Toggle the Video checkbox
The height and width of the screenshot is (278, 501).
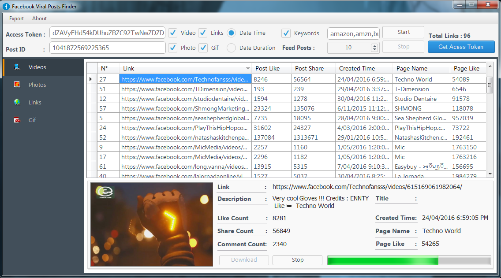[x=172, y=33]
